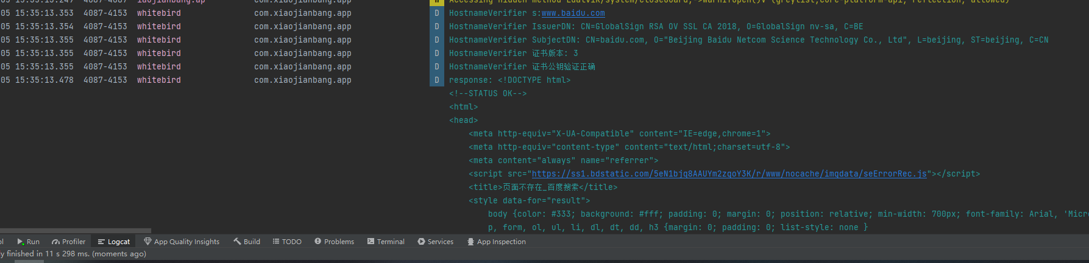Click the '页面不存在_百度搜索' title line
The width and height of the screenshot is (1089, 263).
coord(543,187)
